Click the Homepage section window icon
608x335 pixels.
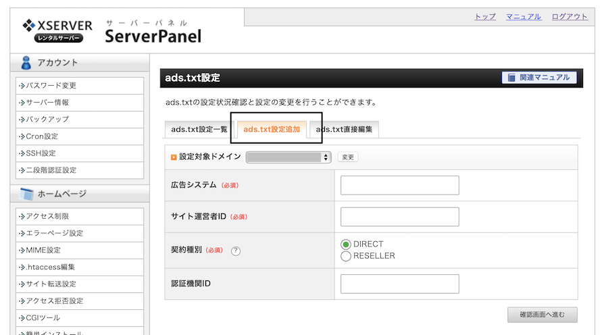[26, 194]
